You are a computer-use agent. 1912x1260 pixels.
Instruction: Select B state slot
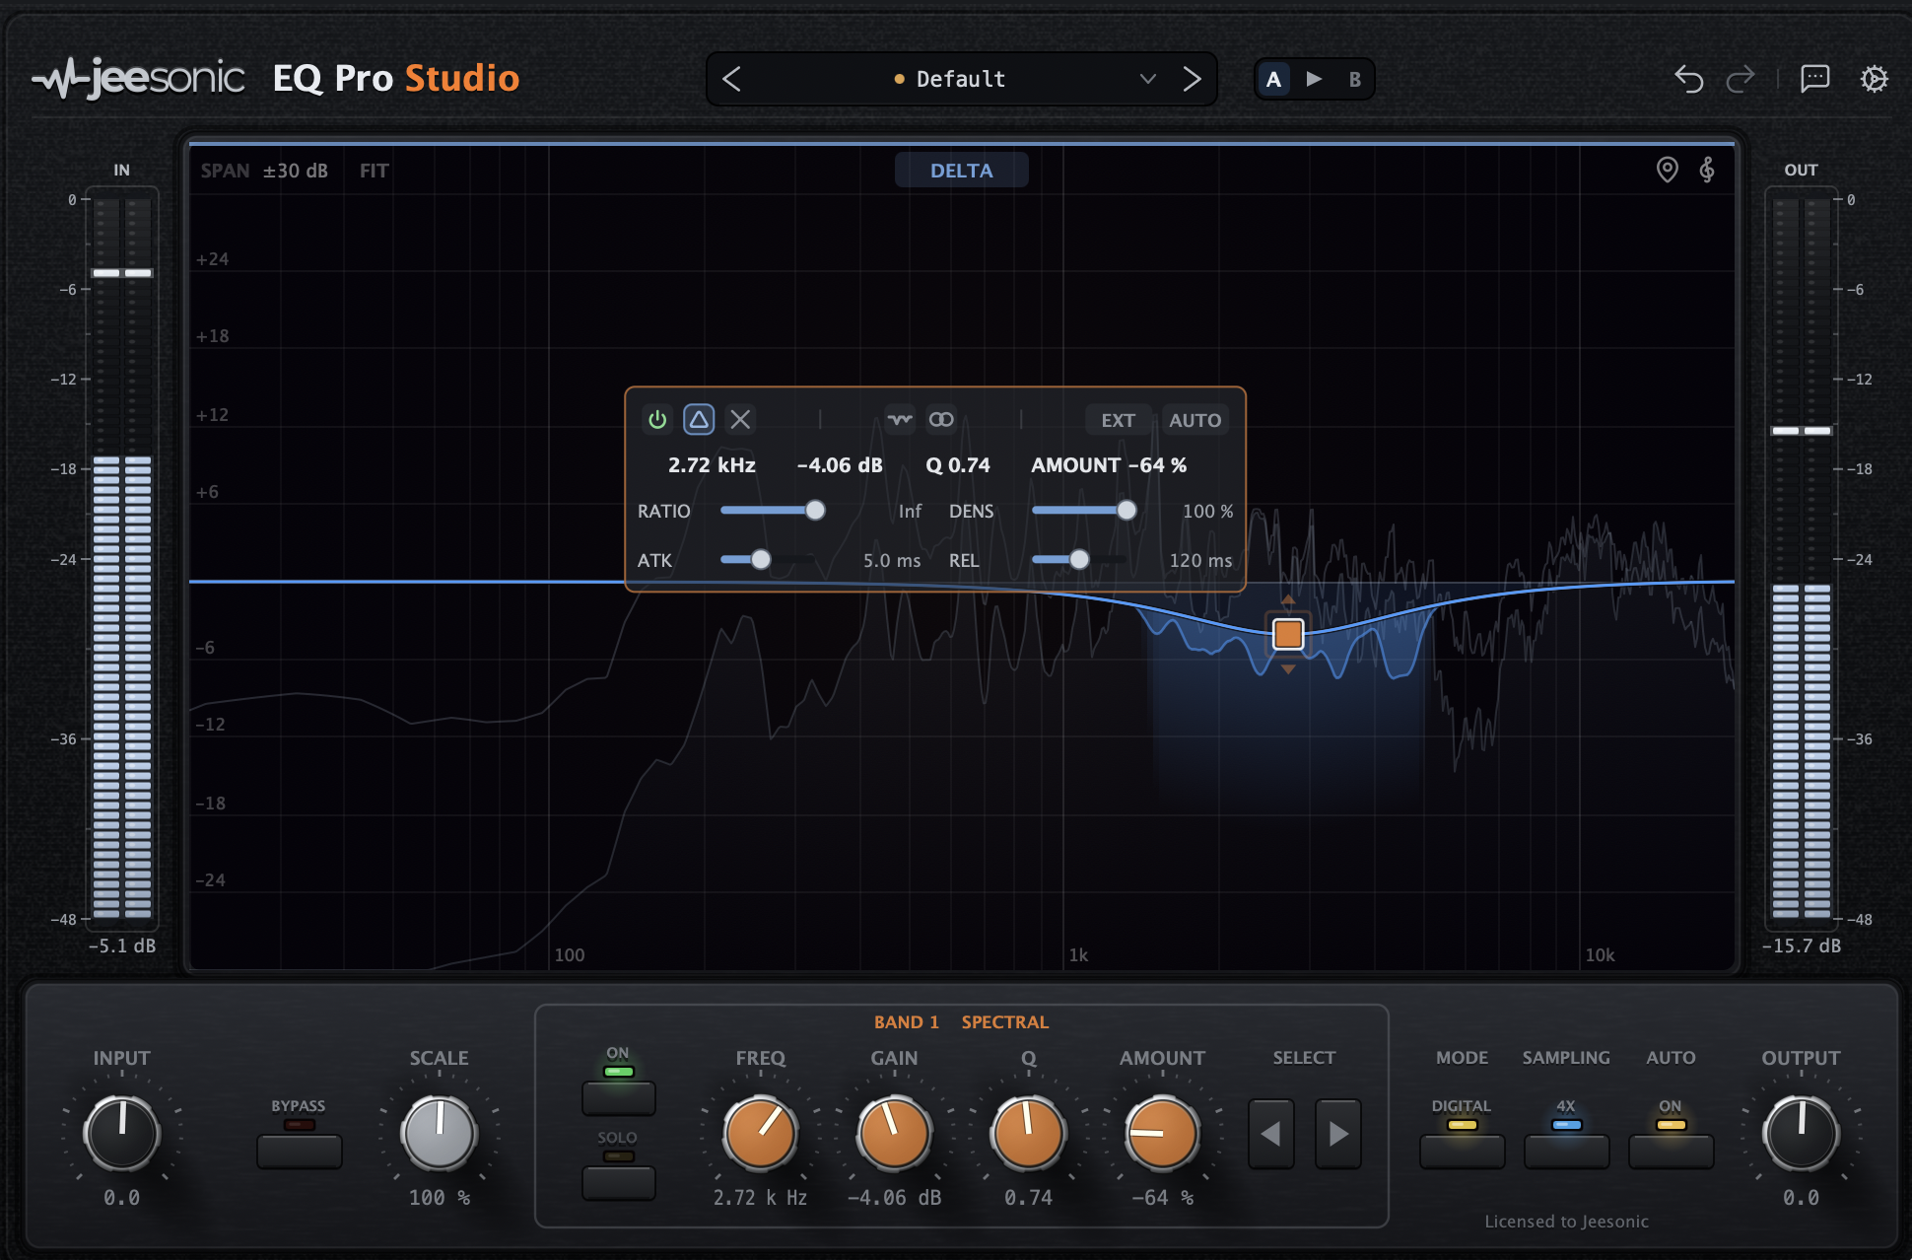(1355, 79)
